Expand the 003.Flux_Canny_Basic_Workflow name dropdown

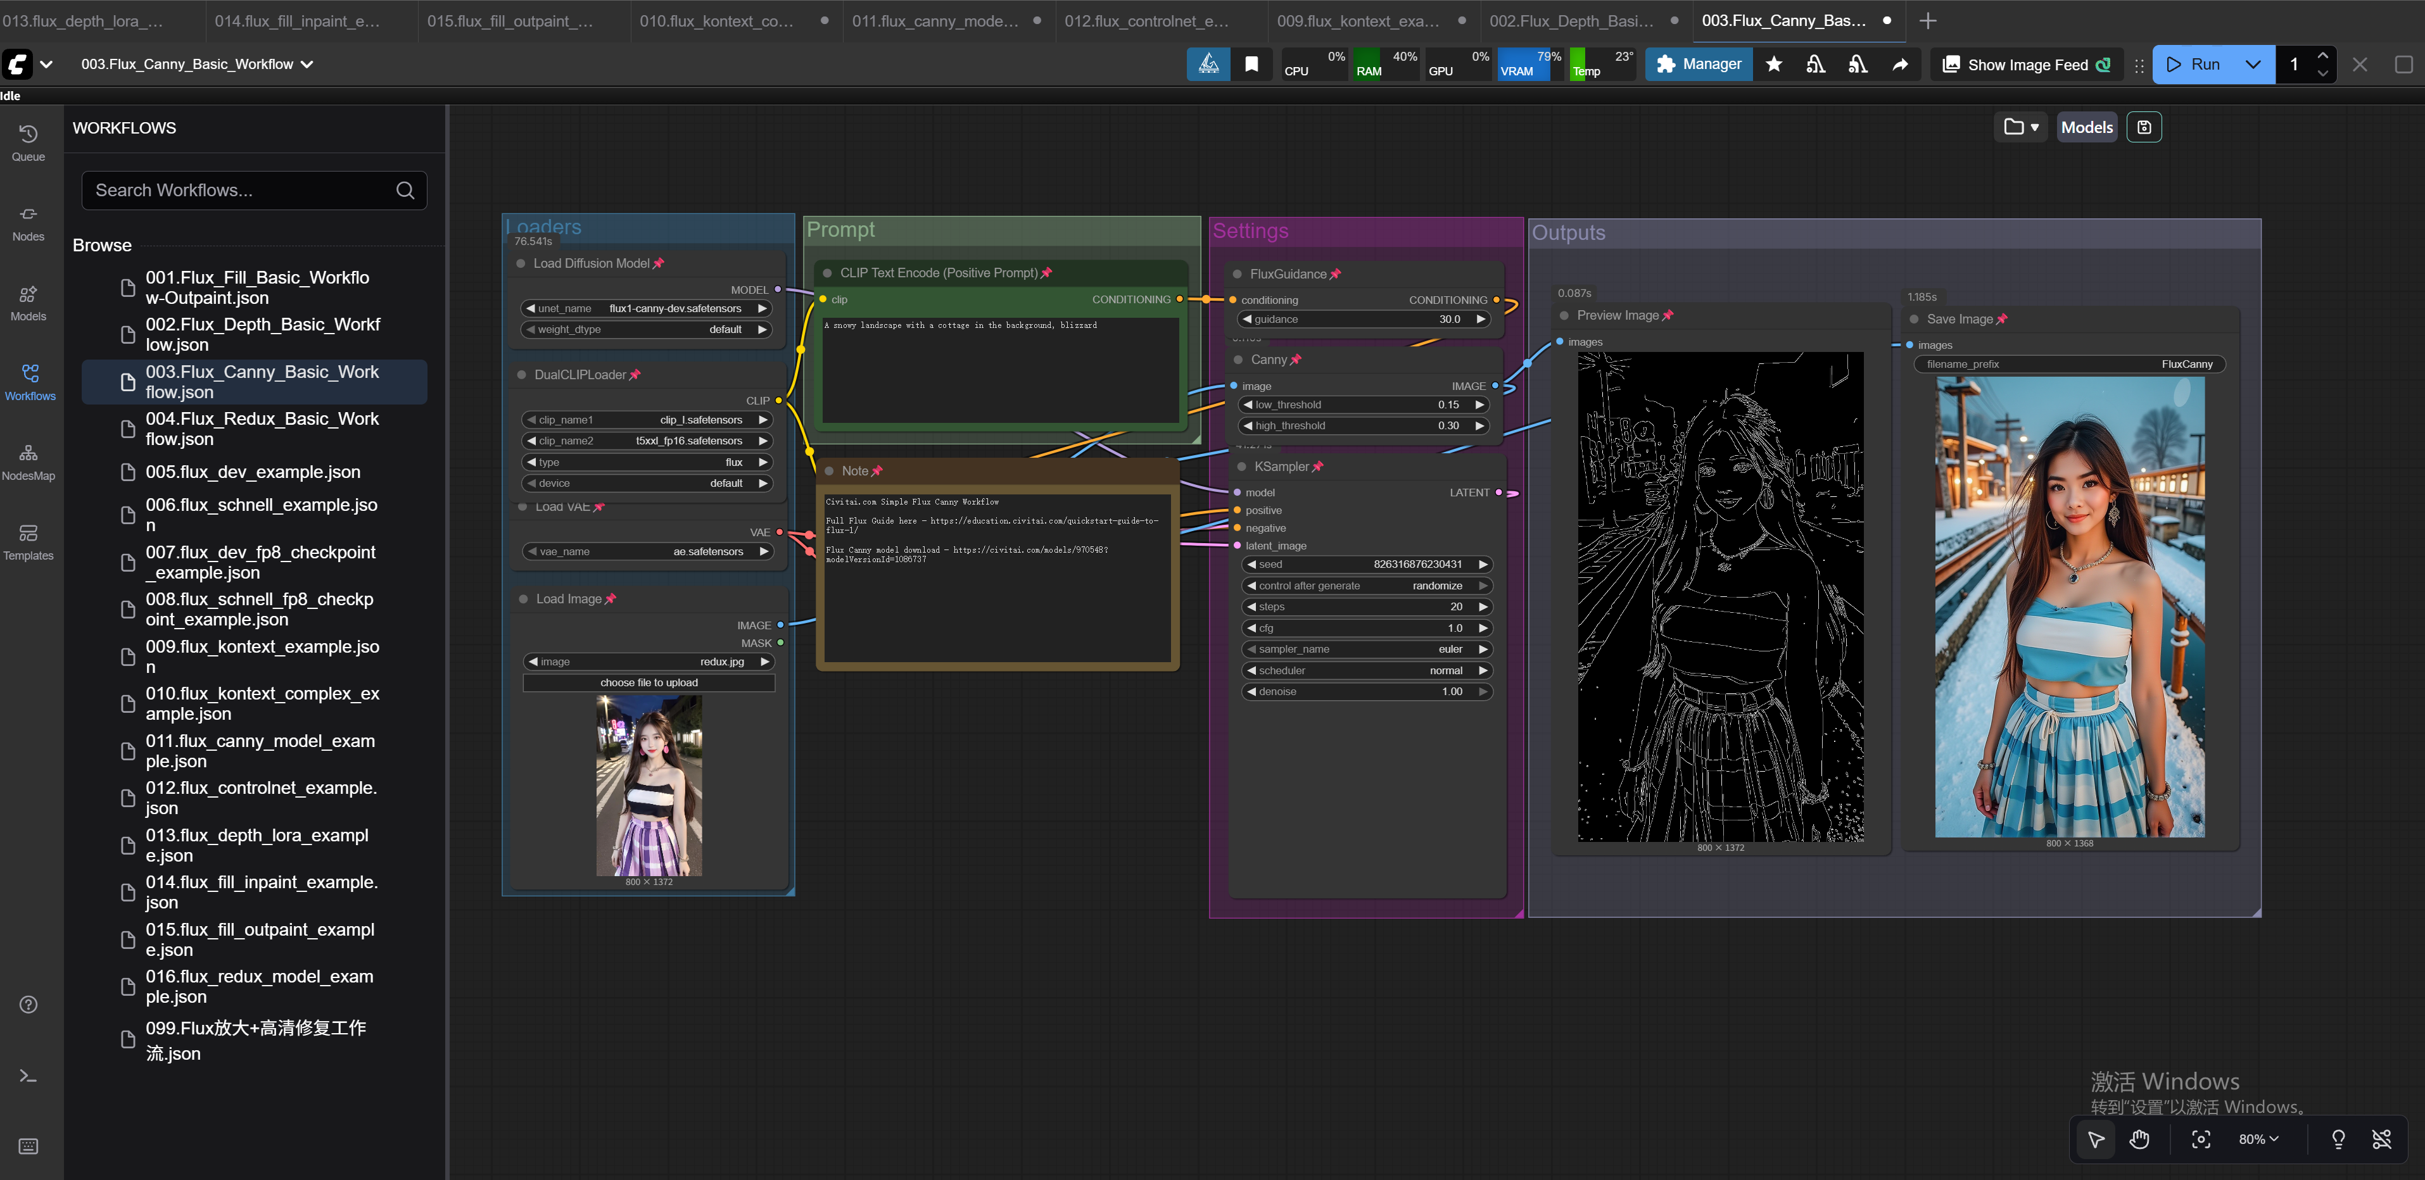(305, 64)
